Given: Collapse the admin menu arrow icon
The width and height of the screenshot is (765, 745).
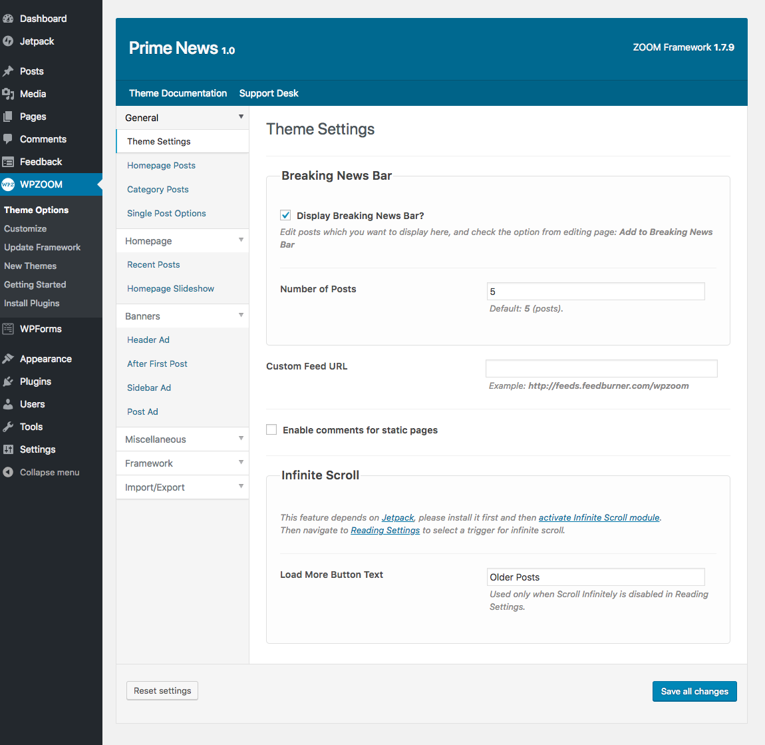Looking at the screenshot, I should [x=8, y=472].
